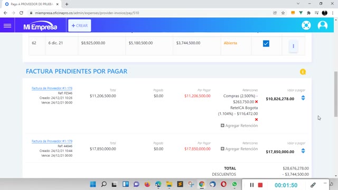Click the yellow info icon beside Factura Pendientes

(303, 72)
